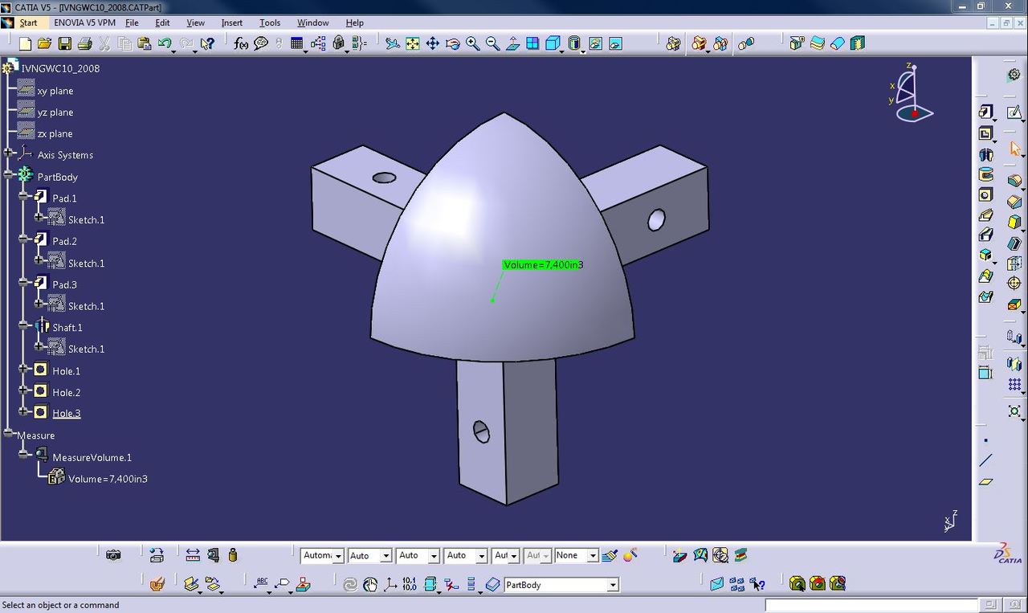Collapse the Shaft.1 node
1028x613 pixels.
click(x=24, y=325)
